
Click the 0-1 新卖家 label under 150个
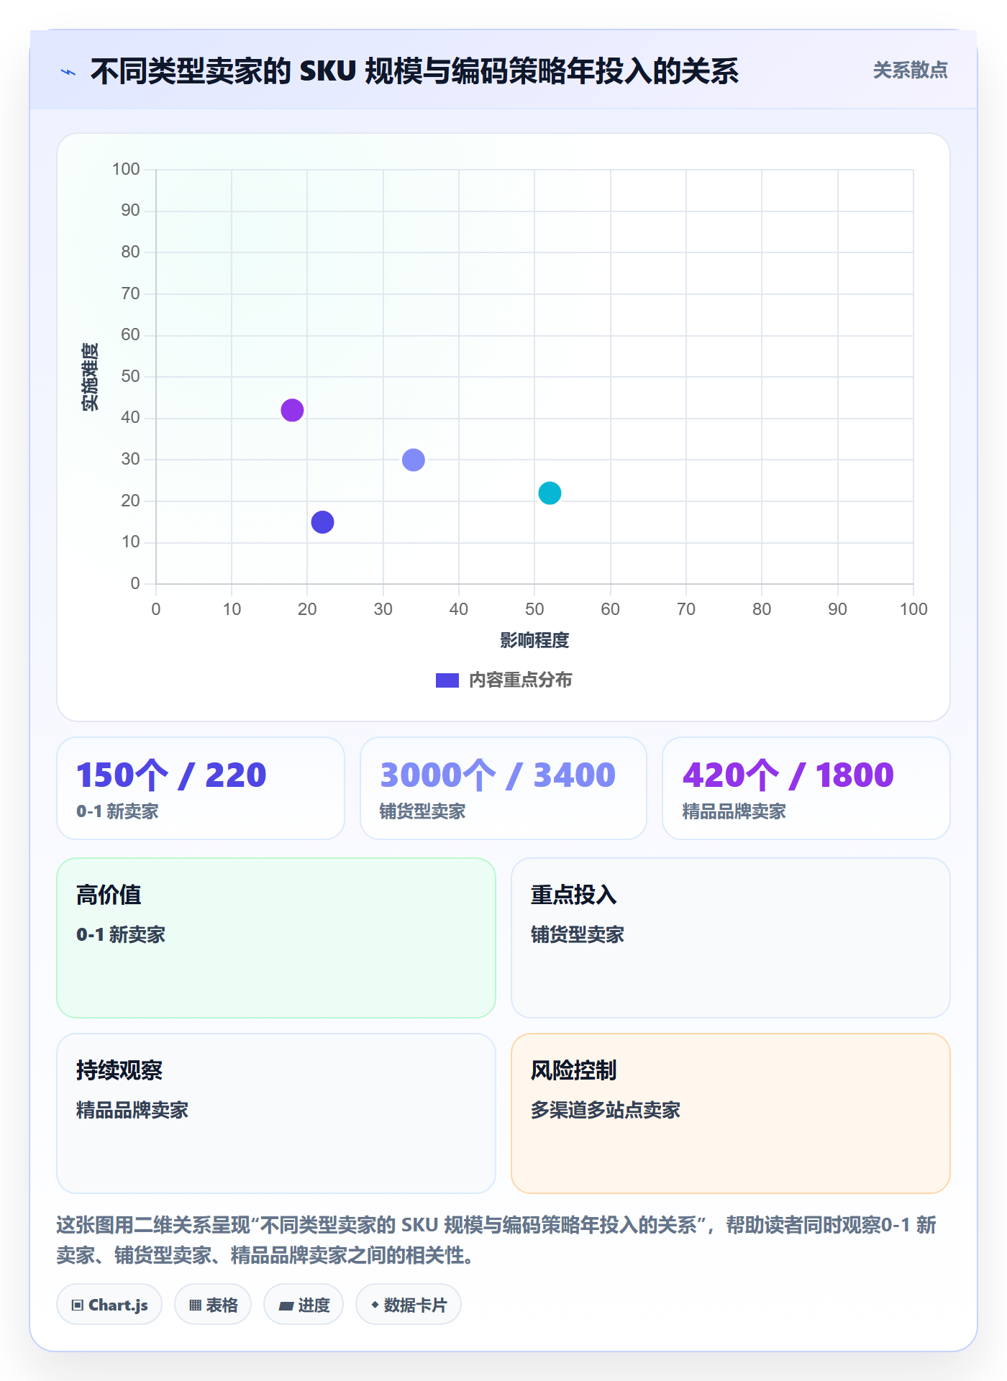pos(117,811)
